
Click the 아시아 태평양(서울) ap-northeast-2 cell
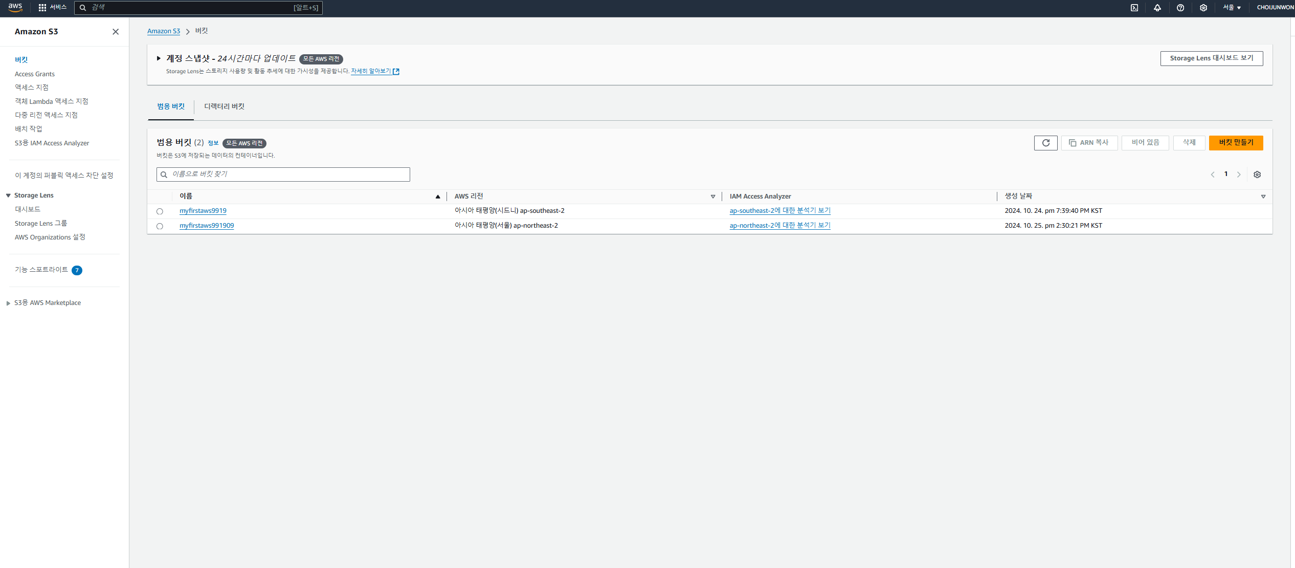506,226
